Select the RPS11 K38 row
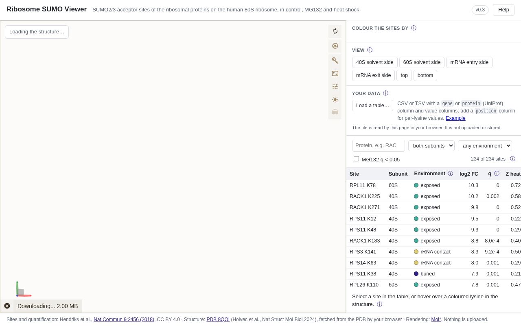Image resolution: width=521 pixels, height=326 pixels. (433, 274)
